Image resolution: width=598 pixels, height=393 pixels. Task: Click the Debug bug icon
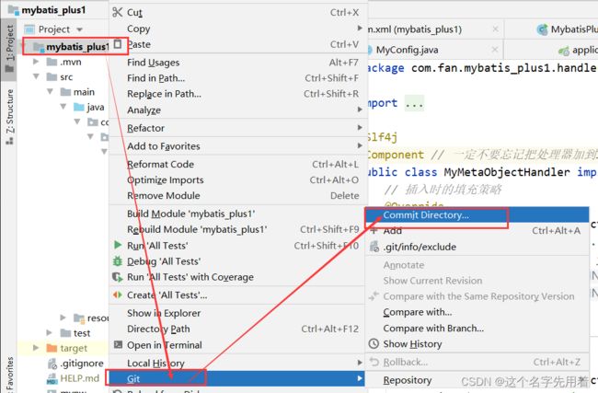(118, 261)
